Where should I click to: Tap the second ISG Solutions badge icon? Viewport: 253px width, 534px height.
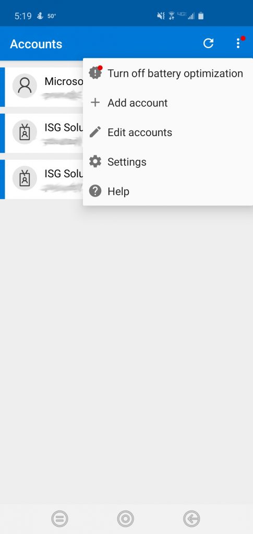(x=25, y=178)
